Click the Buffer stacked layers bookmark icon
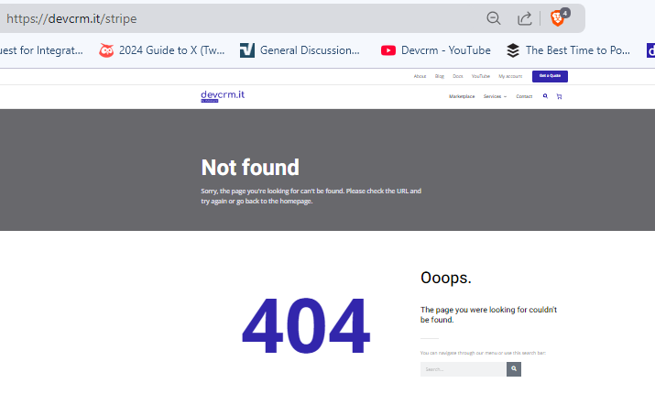Screen dimensions: 655x405 tap(513, 50)
